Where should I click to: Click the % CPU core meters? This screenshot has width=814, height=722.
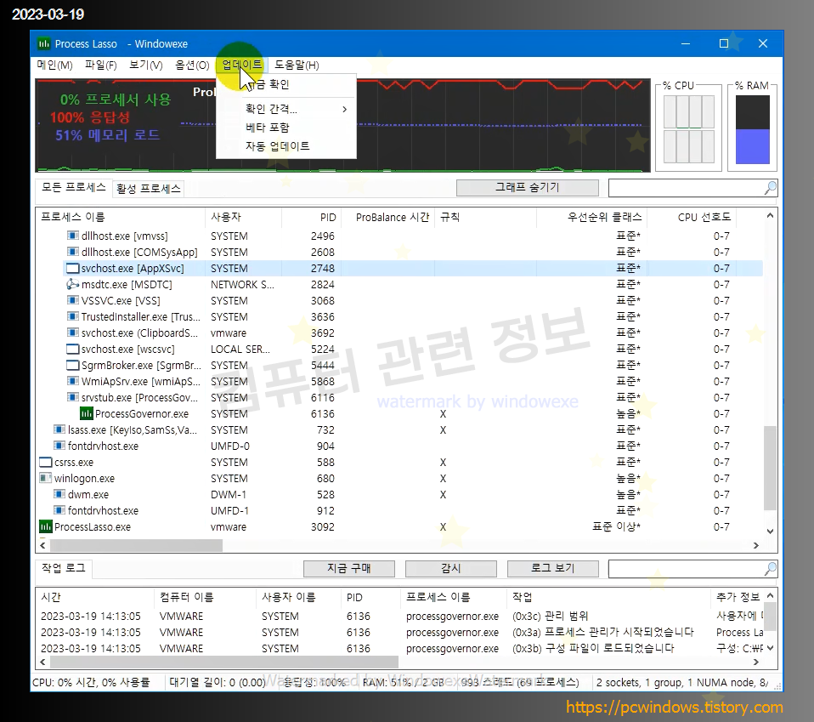[x=689, y=128]
